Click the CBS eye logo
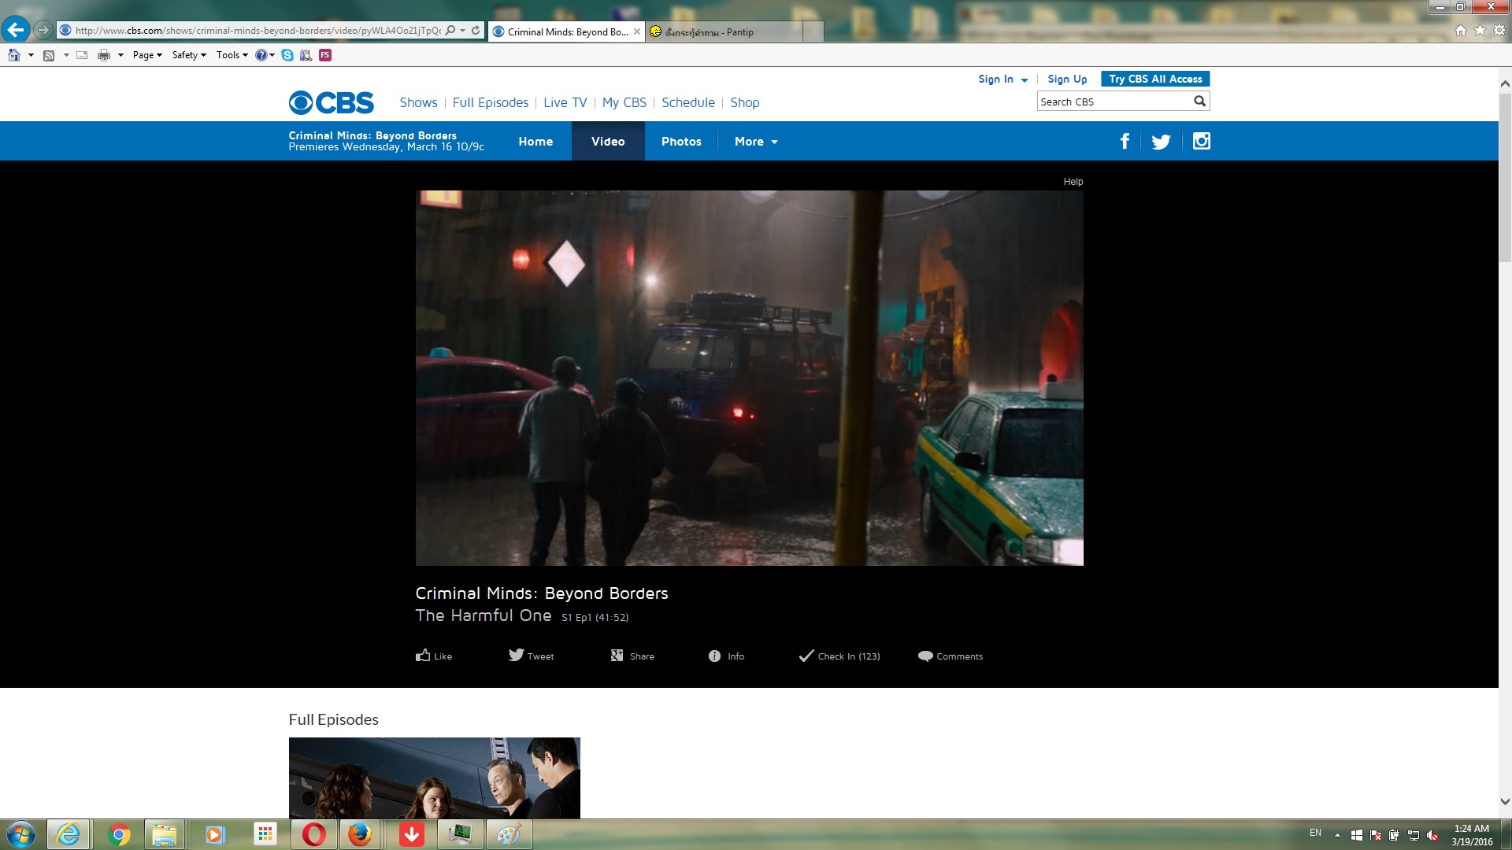 coord(332,103)
